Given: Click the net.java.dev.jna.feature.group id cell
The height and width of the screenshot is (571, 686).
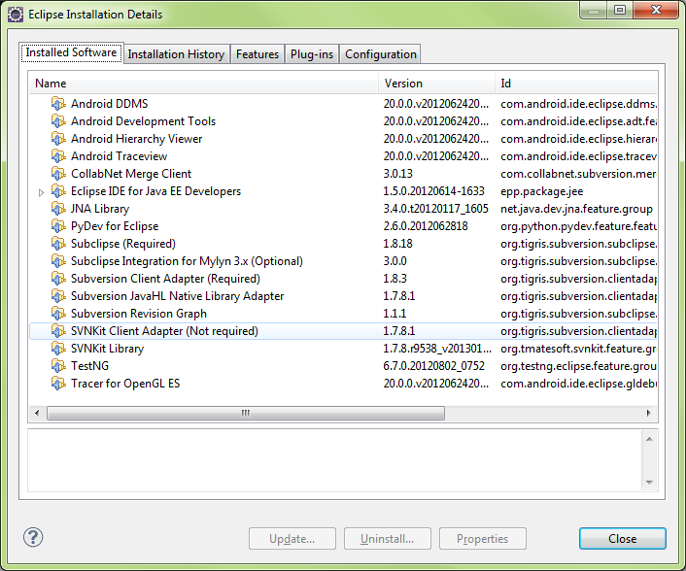Looking at the screenshot, I should coord(576,209).
